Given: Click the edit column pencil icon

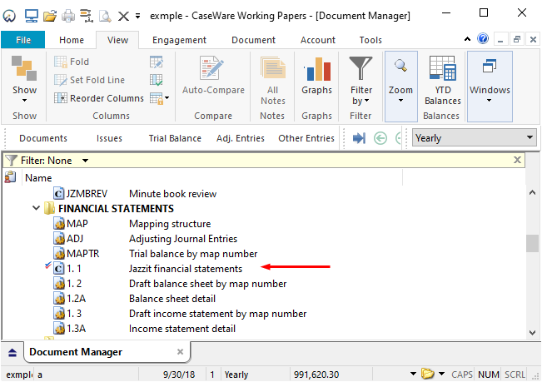Looking at the screenshot, I should tap(157, 62).
